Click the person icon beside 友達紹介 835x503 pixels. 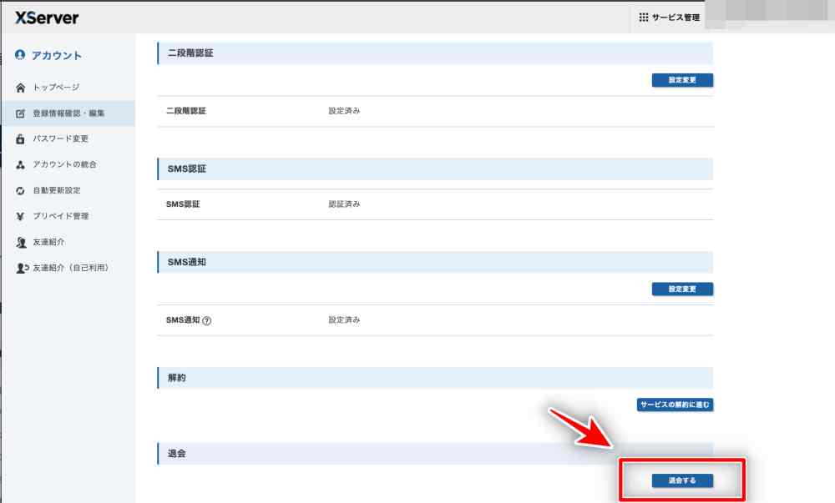pyautogui.click(x=21, y=243)
